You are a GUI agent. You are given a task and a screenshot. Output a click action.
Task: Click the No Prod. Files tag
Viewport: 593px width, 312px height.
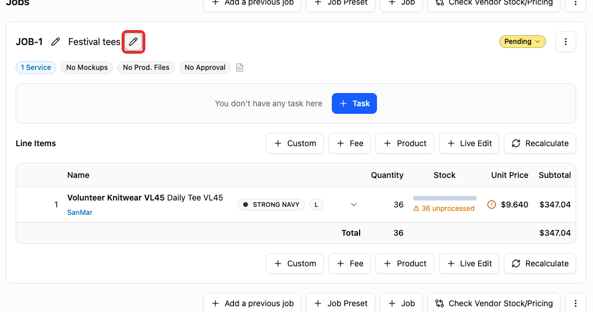(x=146, y=68)
